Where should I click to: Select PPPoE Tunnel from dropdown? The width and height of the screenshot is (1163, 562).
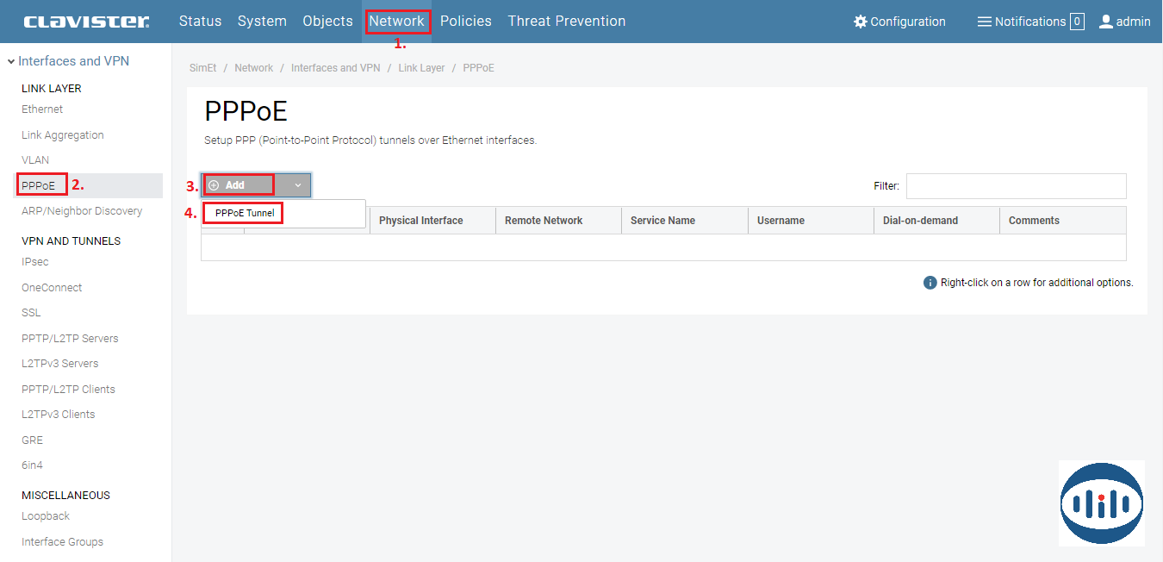point(245,213)
